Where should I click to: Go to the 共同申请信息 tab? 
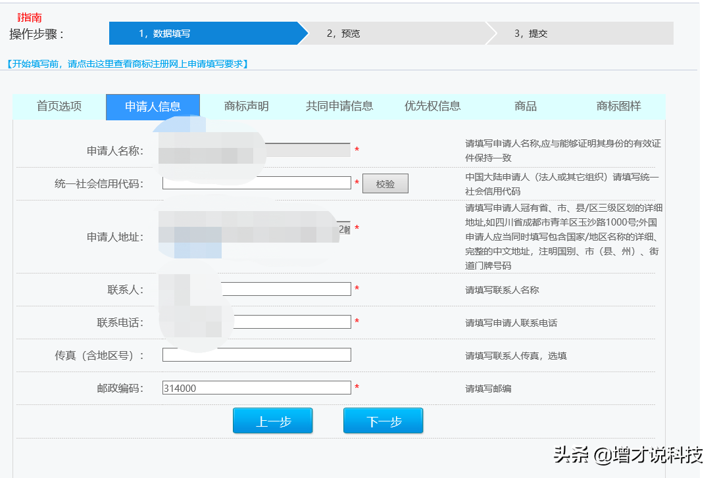[339, 107]
